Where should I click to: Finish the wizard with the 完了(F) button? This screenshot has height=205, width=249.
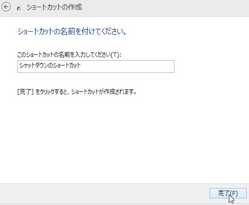pos(228,193)
